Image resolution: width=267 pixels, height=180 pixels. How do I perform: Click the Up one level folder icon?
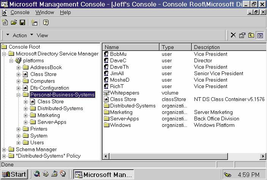(251, 35)
